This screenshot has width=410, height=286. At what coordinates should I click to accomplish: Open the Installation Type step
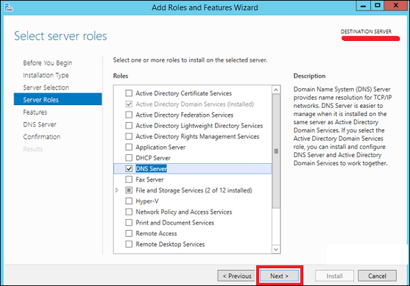pyautogui.click(x=46, y=75)
